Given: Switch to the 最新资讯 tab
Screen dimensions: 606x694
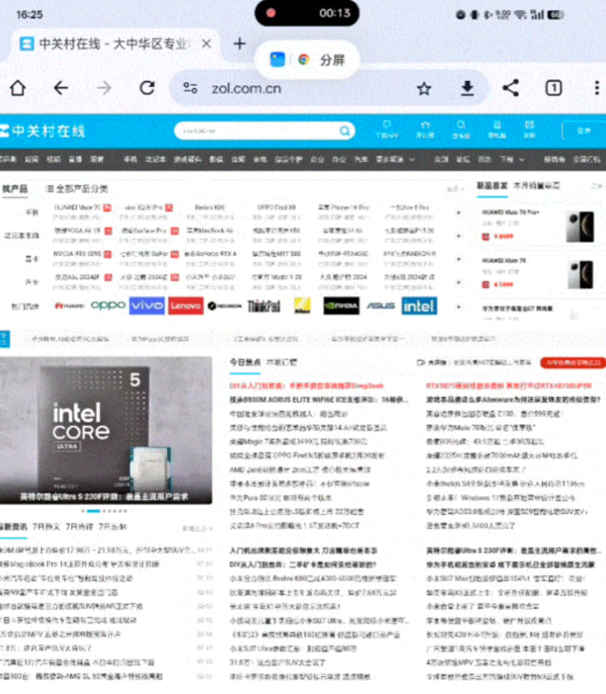Looking at the screenshot, I should pyautogui.click(x=14, y=527).
